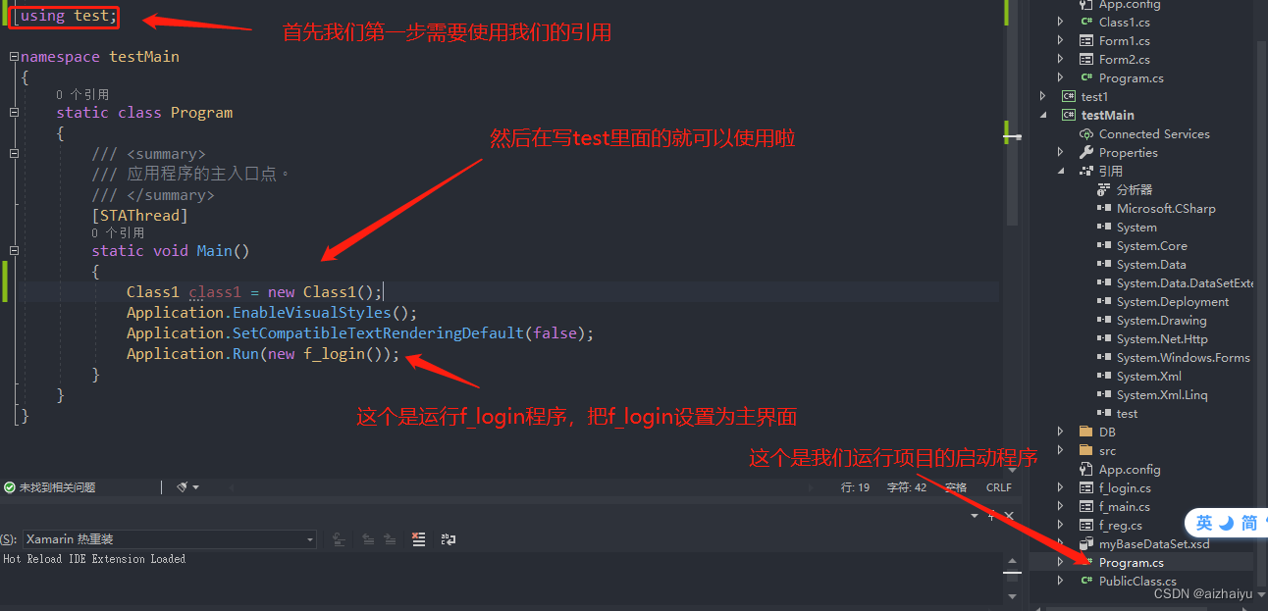Click the Connected Services icon
1268x611 pixels.
(1086, 133)
